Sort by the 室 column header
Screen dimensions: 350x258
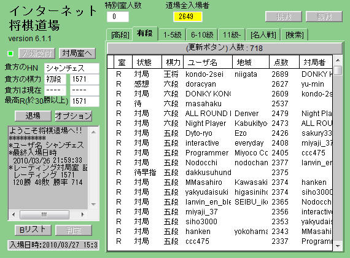pyautogui.click(x=123, y=62)
